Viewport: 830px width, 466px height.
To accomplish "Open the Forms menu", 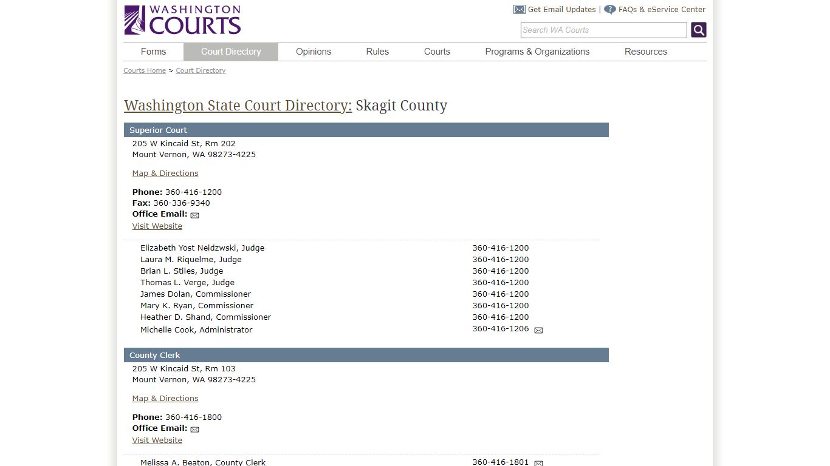I will click(x=153, y=52).
